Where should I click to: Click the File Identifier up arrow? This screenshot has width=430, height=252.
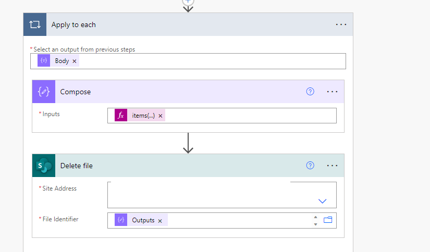pos(315,217)
